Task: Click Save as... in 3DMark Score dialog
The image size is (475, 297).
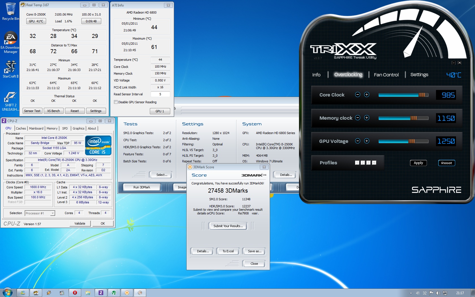Action: point(254,251)
